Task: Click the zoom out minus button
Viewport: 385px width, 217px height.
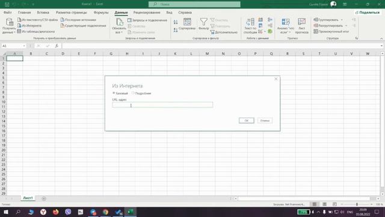Action: click(342, 204)
